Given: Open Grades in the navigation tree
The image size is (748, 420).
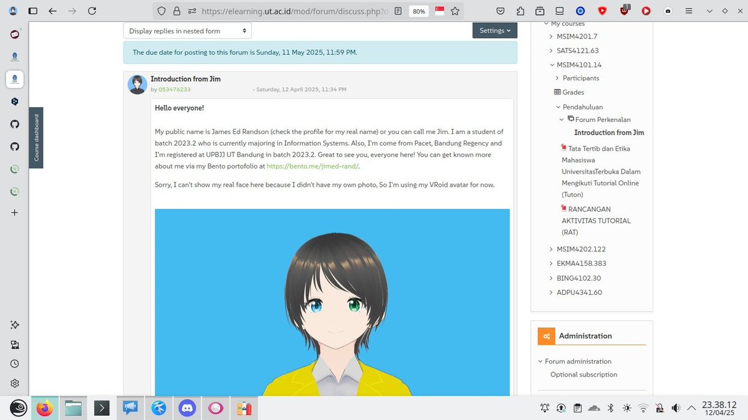Looking at the screenshot, I should tap(573, 93).
